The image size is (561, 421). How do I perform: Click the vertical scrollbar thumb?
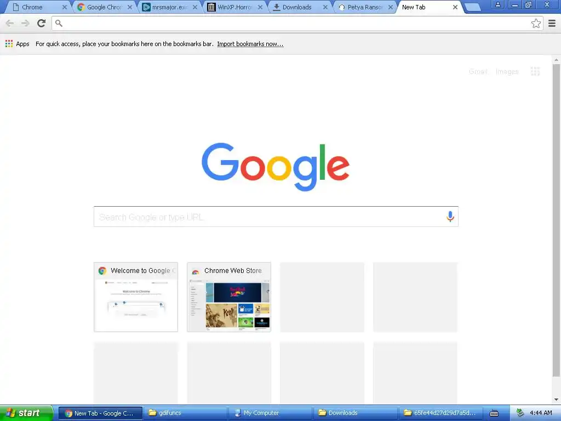pos(556,220)
